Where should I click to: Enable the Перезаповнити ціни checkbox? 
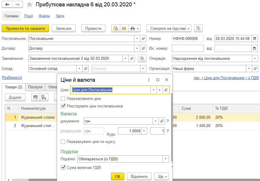[x=63, y=99]
